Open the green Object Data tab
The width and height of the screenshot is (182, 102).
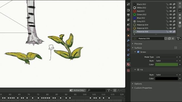(128, 59)
